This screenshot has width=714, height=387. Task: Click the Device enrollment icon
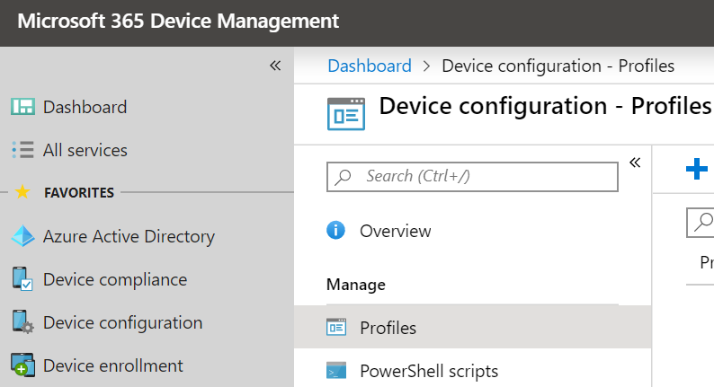pos(22,365)
